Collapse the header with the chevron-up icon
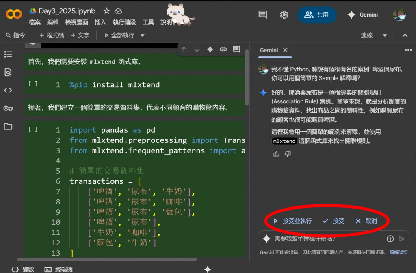The image size is (416, 273). click(x=405, y=35)
